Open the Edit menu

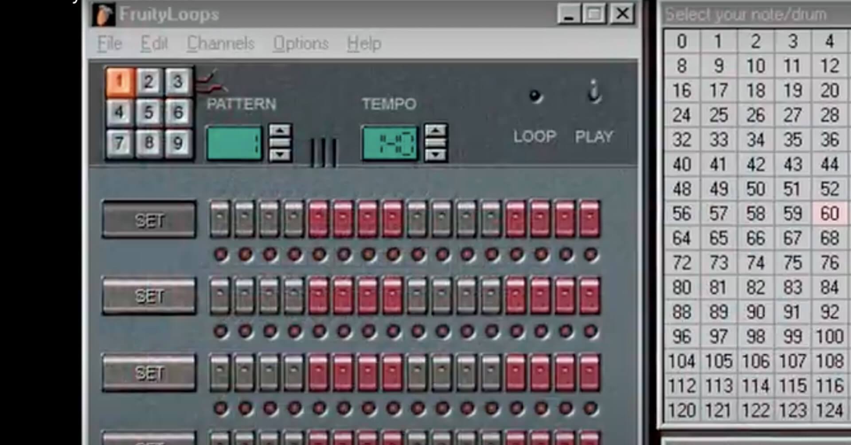point(154,43)
